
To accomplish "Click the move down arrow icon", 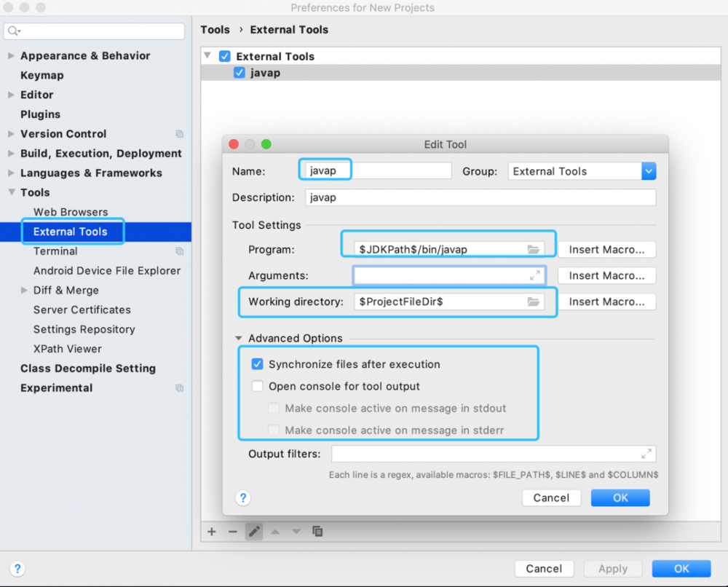I will 296,531.
